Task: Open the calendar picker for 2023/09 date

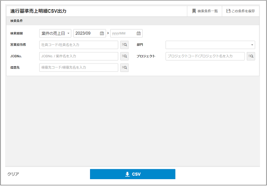Action: 102,33
